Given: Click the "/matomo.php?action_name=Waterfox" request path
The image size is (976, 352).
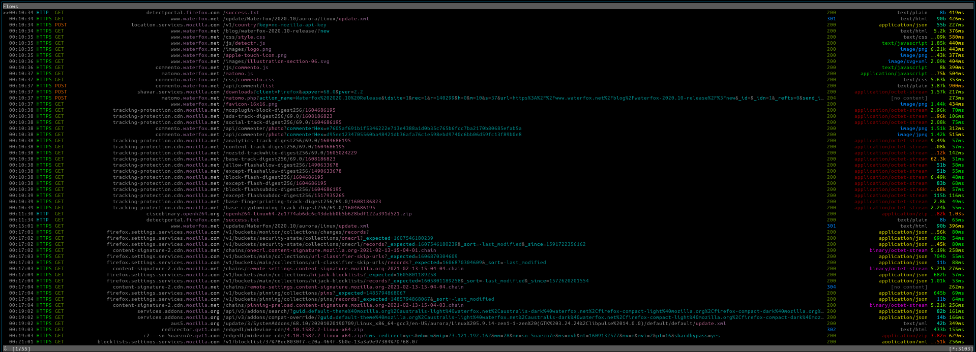Looking at the screenshot, I should [x=523, y=98].
